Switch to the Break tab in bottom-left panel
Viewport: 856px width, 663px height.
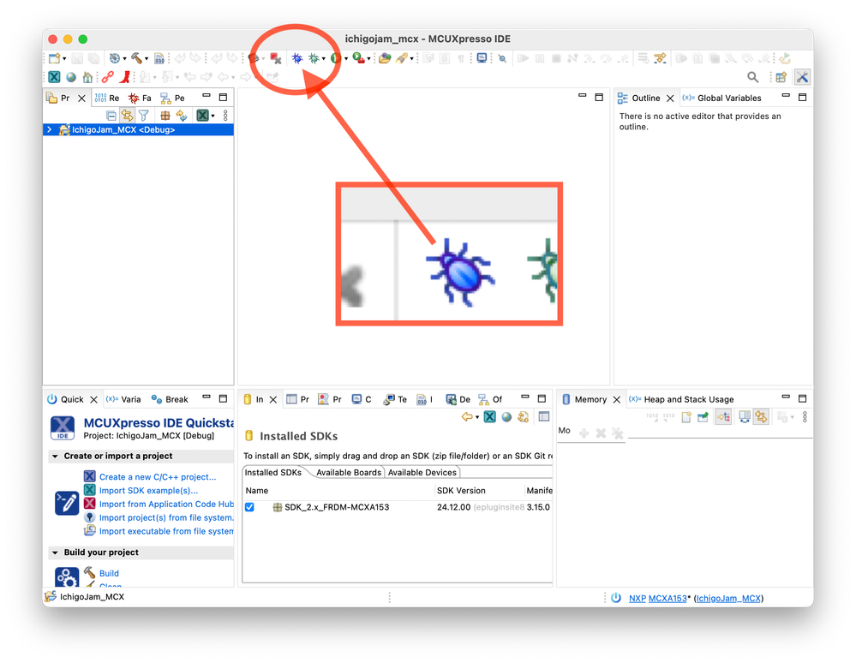click(170, 399)
